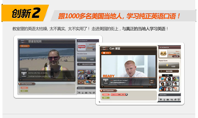Click the monitor icon in Can 课堂 Quick Menu
The image size is (198, 118).
(161, 99)
